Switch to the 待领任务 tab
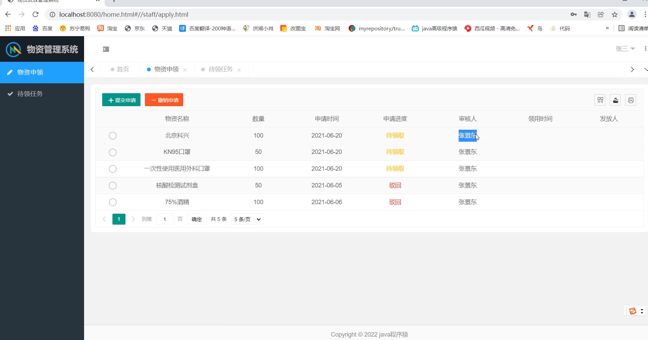The height and width of the screenshot is (340, 648). 220,69
